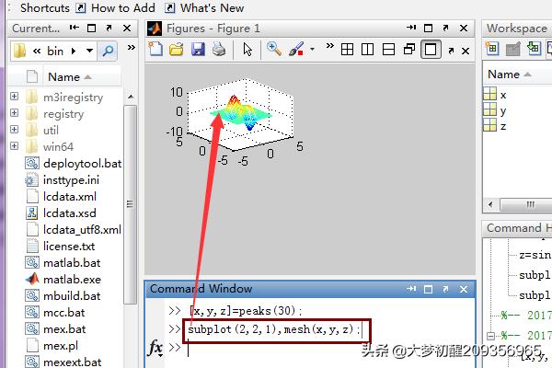The width and height of the screenshot is (552, 368).
Task: Open the fx function browser button
Action: coord(155,348)
